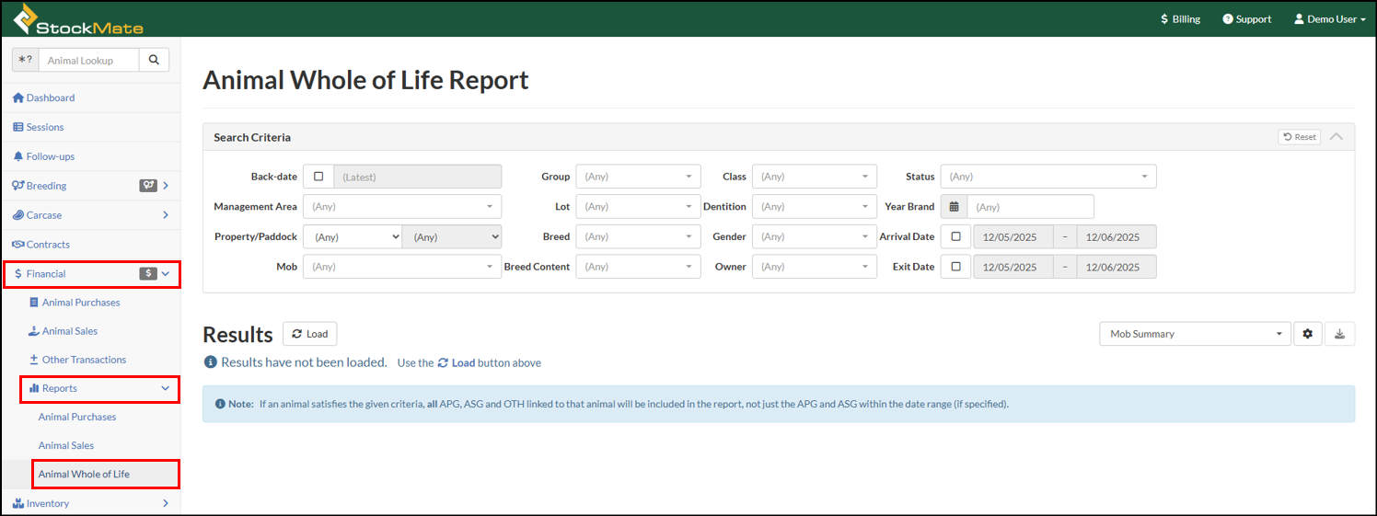The height and width of the screenshot is (516, 1377).
Task: Click the Exit Date start field
Action: pyautogui.click(x=1012, y=267)
